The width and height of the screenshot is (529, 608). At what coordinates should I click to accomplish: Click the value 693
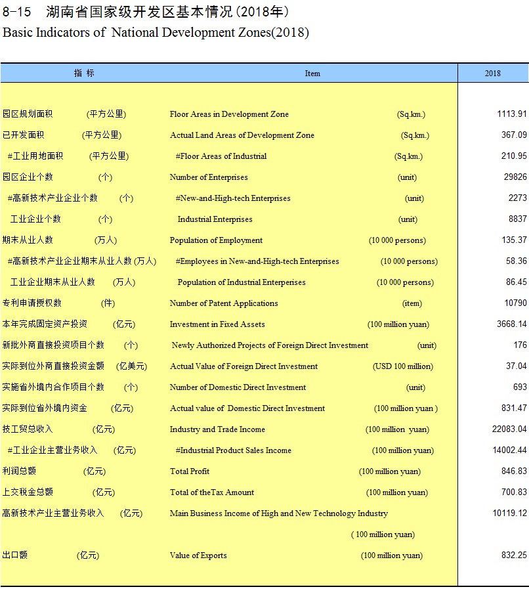click(x=520, y=387)
